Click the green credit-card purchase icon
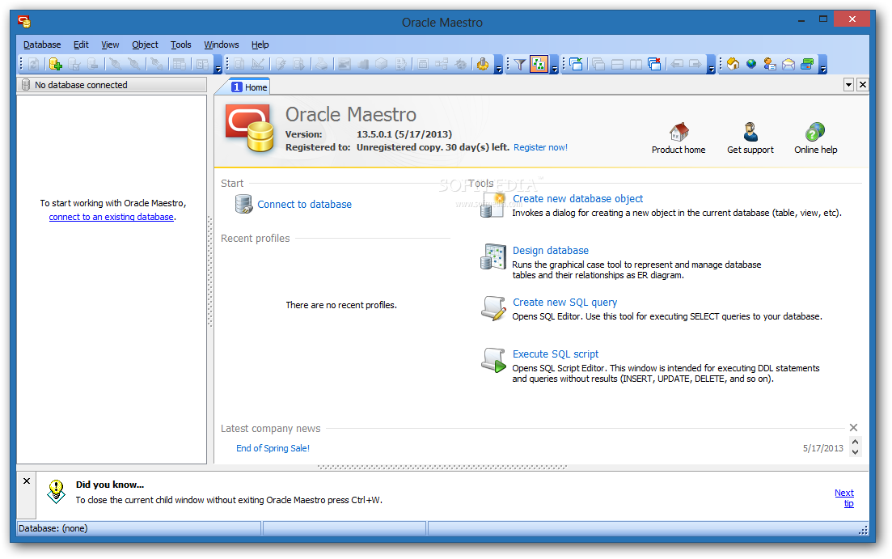The height and width of the screenshot is (559, 892). (807, 65)
